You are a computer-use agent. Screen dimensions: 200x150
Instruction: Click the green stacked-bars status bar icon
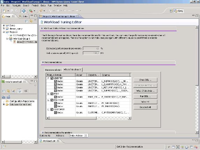183,147
